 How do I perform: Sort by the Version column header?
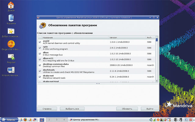point(127,38)
